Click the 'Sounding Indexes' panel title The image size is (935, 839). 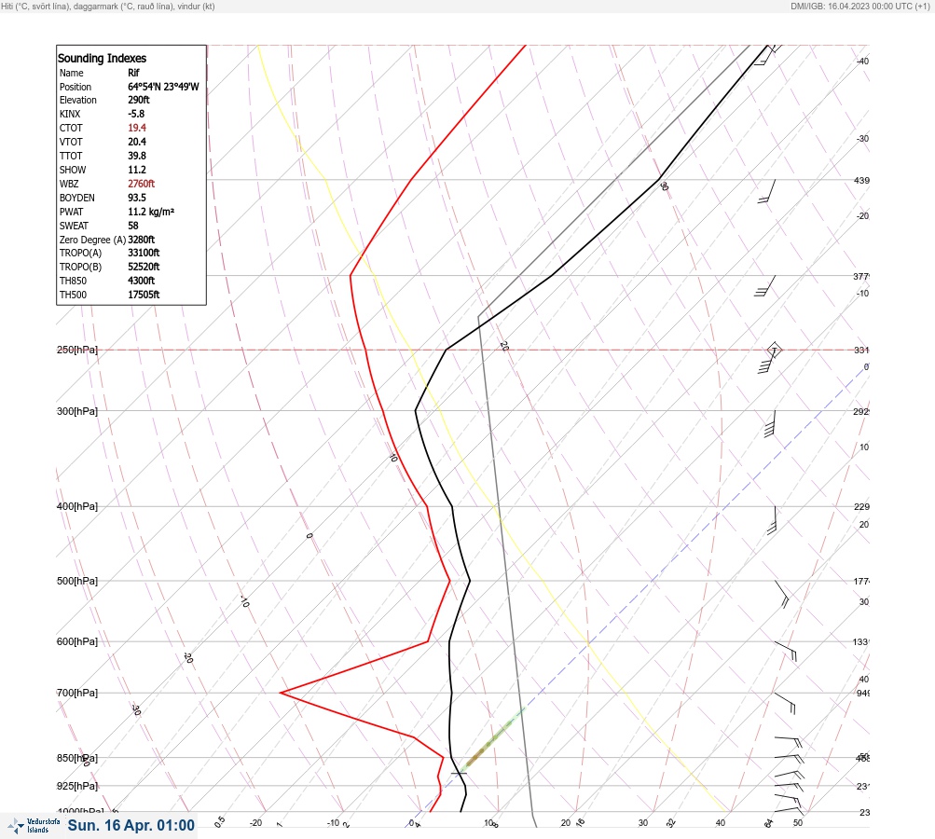coord(102,59)
